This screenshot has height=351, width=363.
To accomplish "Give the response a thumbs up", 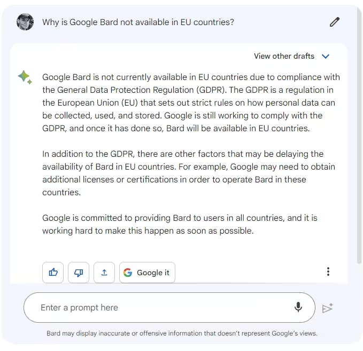I will coord(53,273).
